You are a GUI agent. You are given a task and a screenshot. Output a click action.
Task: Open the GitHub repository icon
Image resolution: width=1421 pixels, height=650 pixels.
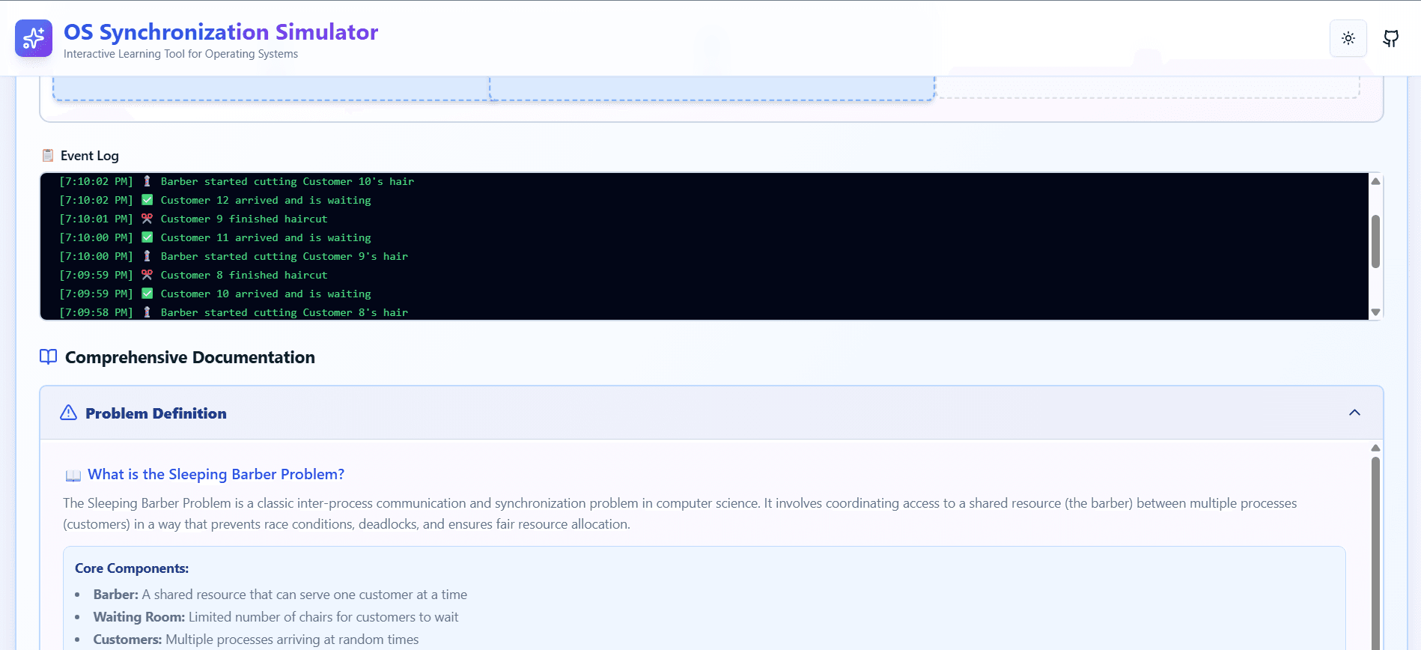1391,38
